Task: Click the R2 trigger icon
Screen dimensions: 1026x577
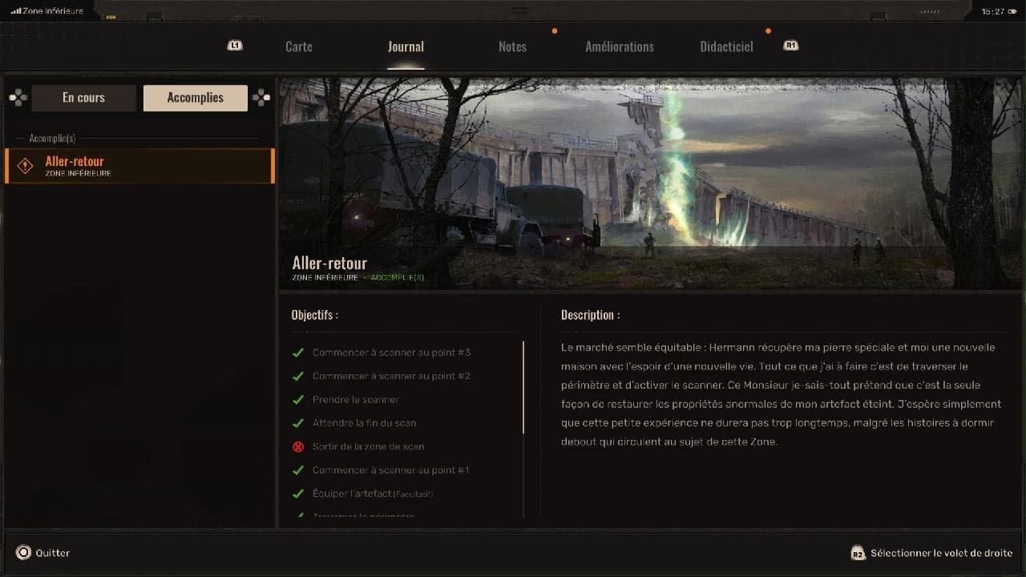Action: click(x=858, y=553)
